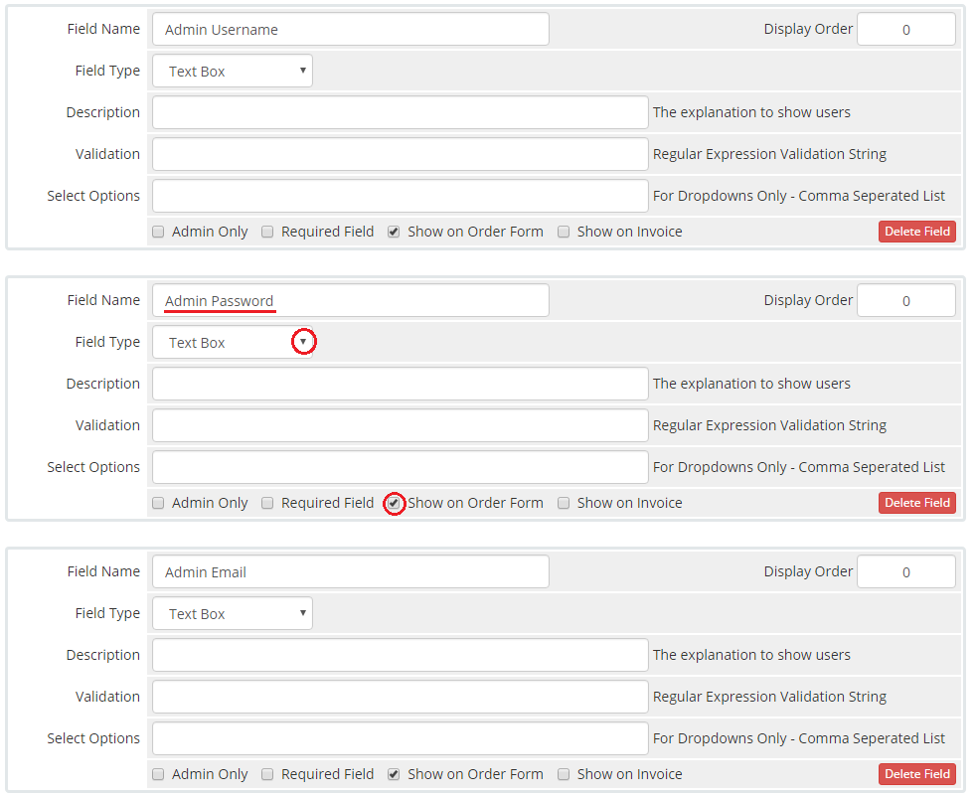Check Required Field for Admin Email
This screenshot has width=976, height=797.
tap(267, 774)
